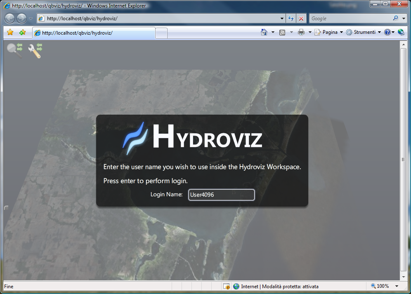
Task: Open a new blank tab
Action: [161, 33]
